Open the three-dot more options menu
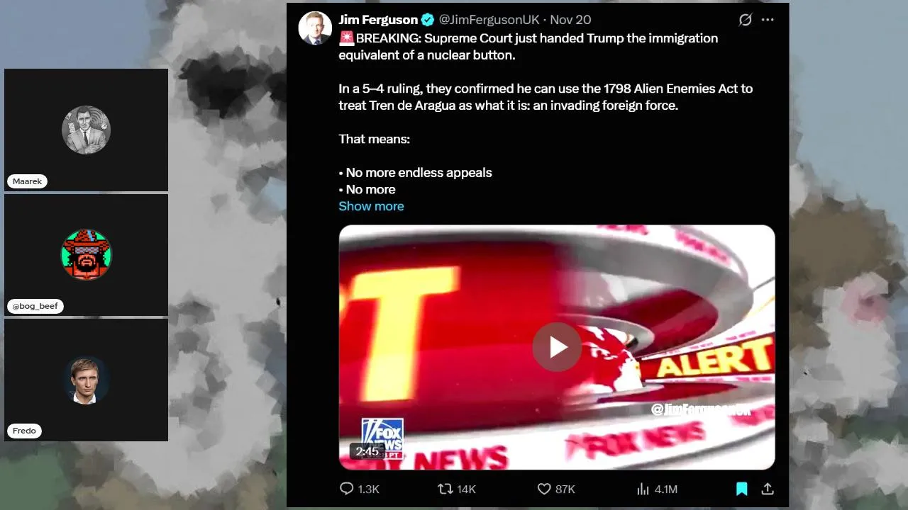 [x=768, y=20]
